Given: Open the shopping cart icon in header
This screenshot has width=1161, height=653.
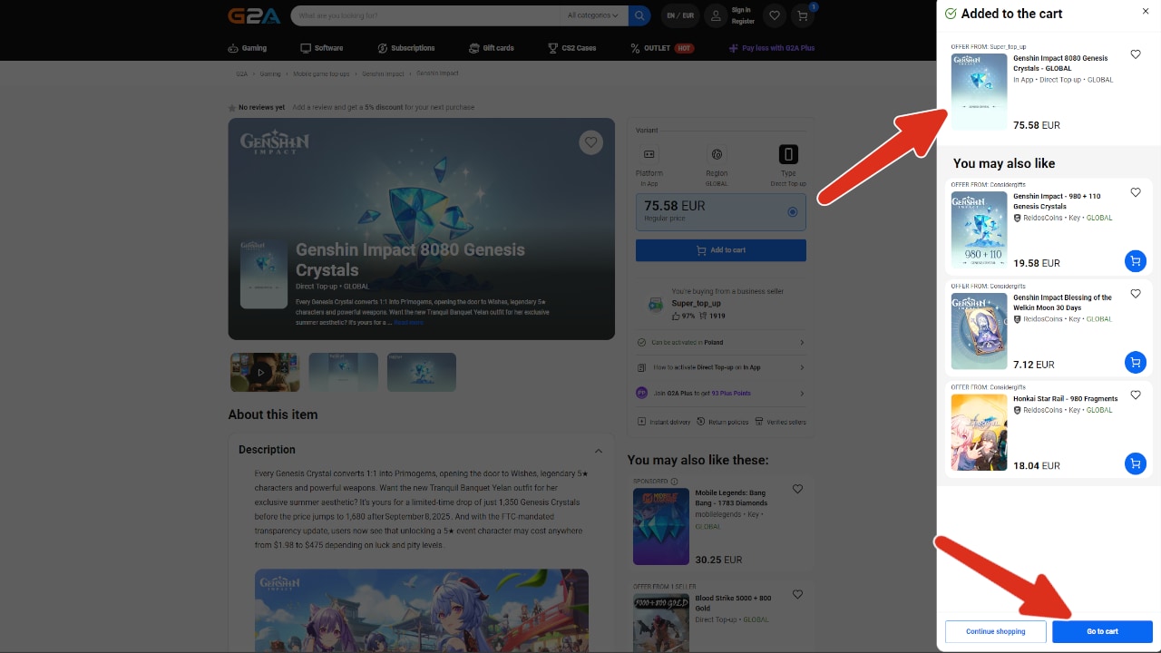Looking at the screenshot, I should click(x=802, y=15).
